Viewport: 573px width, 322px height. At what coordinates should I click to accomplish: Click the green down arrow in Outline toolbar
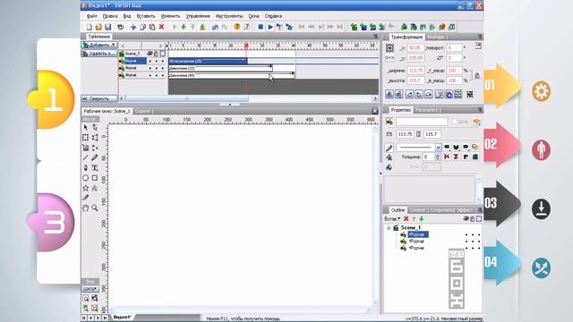click(422, 218)
